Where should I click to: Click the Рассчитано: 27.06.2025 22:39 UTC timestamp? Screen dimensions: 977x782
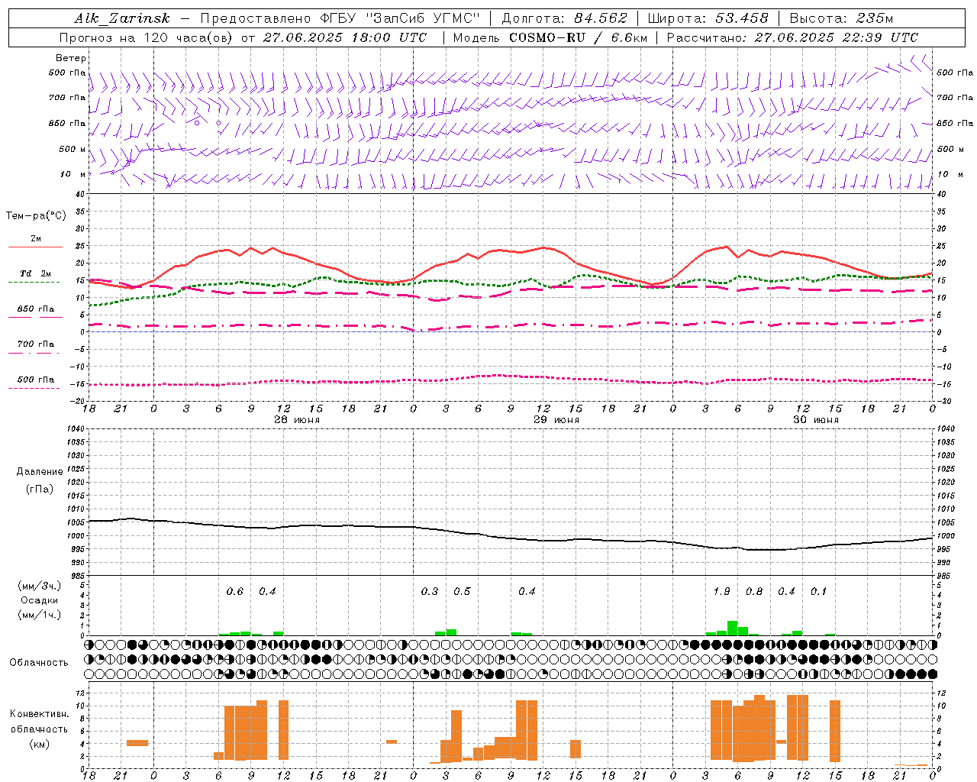pyautogui.click(x=792, y=37)
